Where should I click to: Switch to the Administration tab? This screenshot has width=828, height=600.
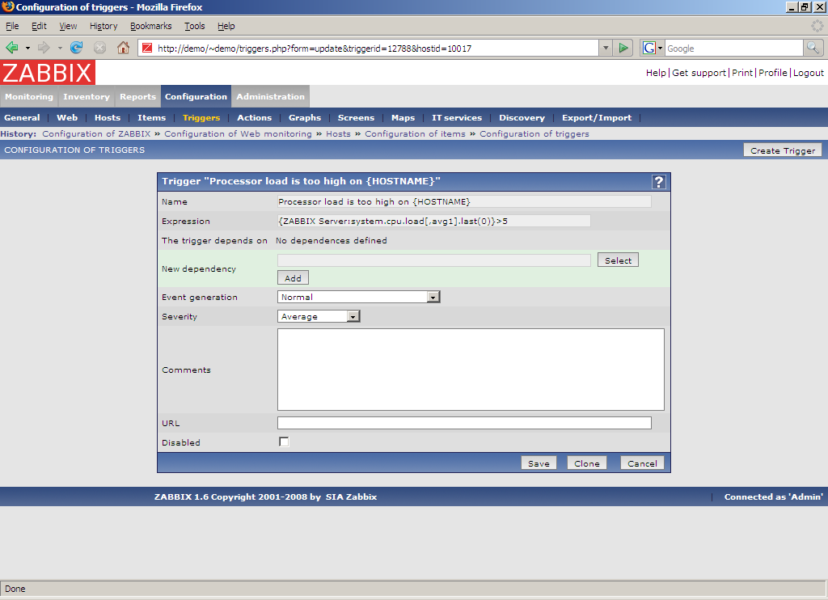click(x=270, y=97)
